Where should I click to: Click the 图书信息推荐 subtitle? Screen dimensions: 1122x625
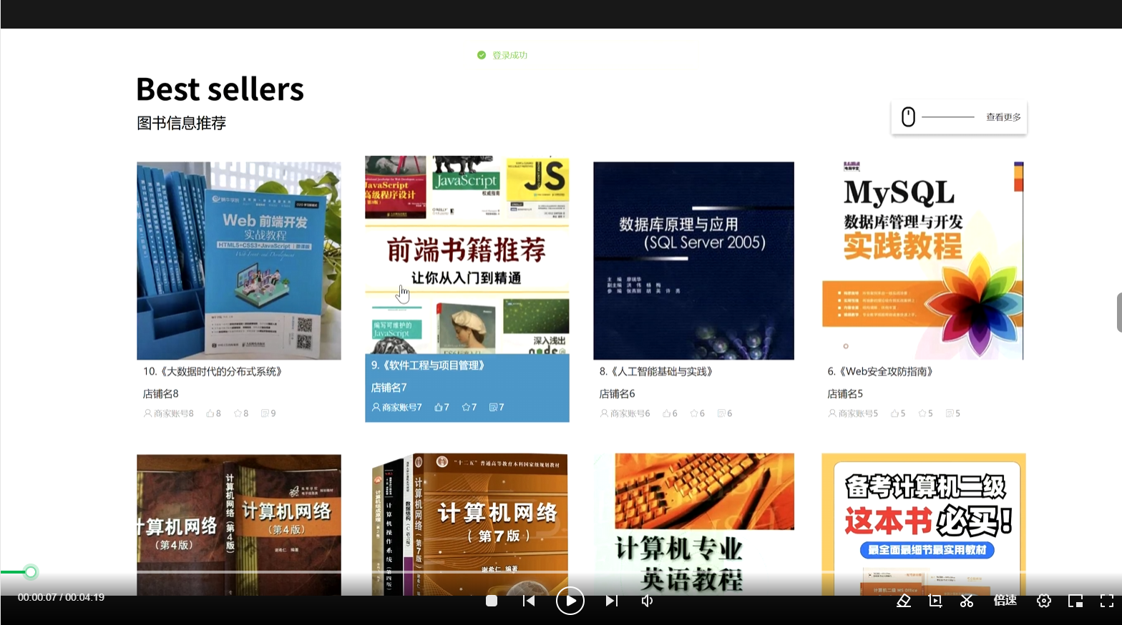point(182,123)
